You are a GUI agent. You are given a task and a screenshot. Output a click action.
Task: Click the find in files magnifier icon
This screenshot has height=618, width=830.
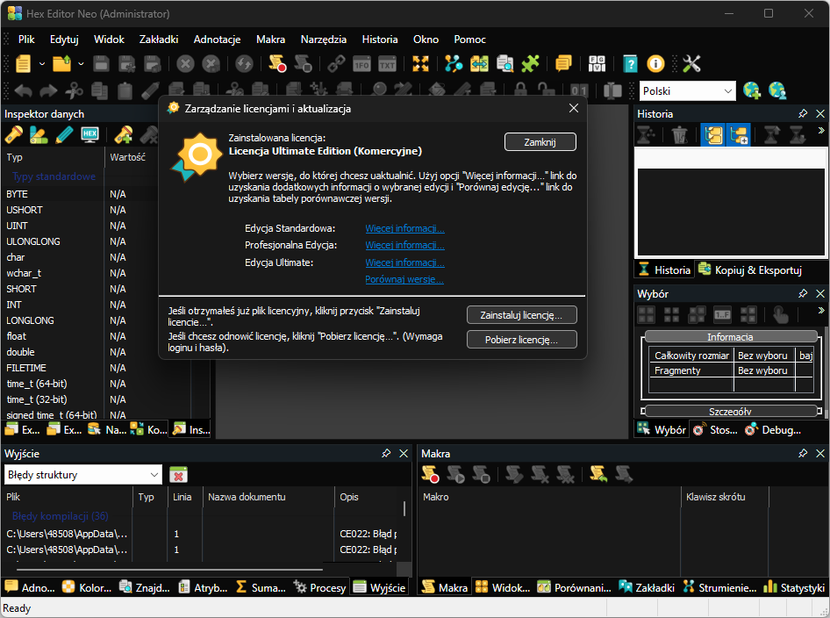pyautogui.click(x=505, y=64)
